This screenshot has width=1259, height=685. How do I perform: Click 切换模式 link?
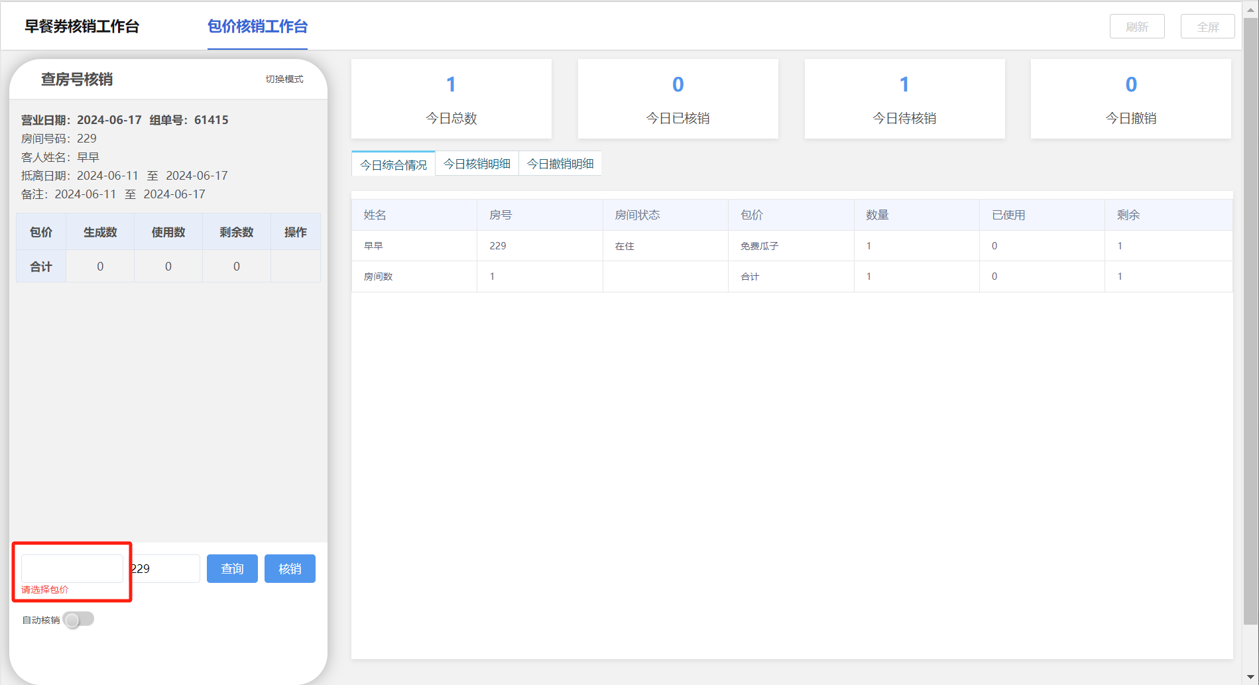pyautogui.click(x=284, y=79)
